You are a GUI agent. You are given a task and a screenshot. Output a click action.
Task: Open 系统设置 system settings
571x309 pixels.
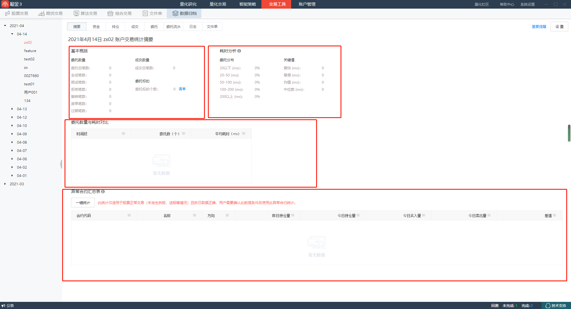(528, 4)
